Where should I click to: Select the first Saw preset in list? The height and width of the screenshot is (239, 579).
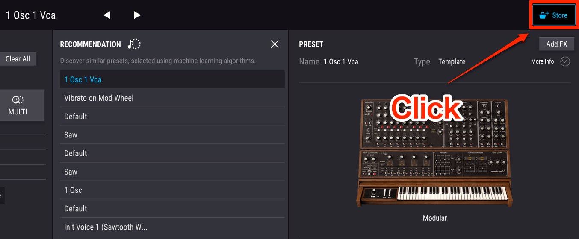coord(172,135)
